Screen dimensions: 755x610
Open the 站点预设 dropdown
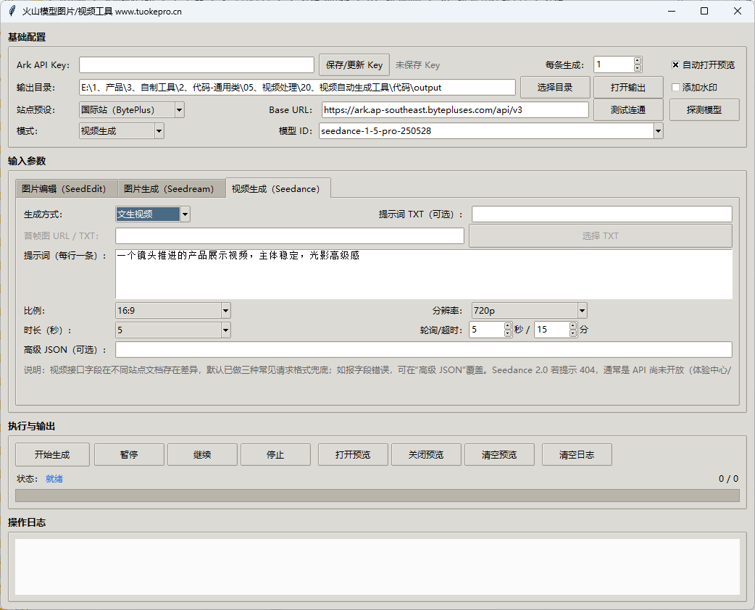[x=179, y=110]
